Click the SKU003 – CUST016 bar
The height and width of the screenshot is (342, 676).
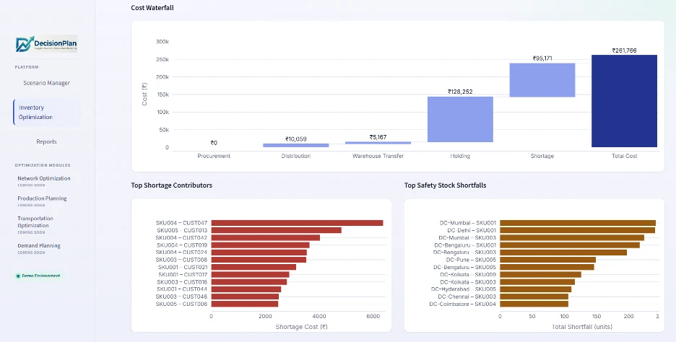coord(248,281)
